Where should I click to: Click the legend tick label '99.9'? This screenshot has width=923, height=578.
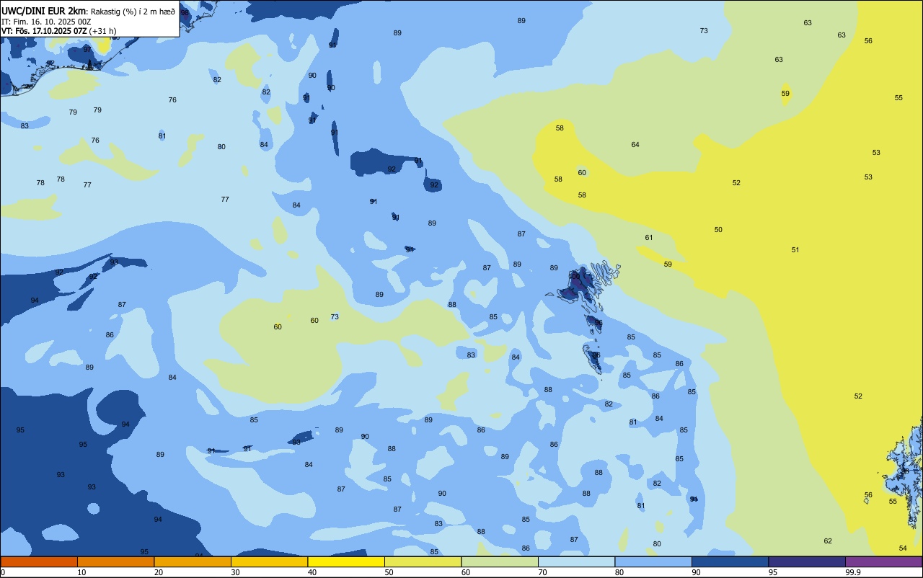click(x=853, y=572)
